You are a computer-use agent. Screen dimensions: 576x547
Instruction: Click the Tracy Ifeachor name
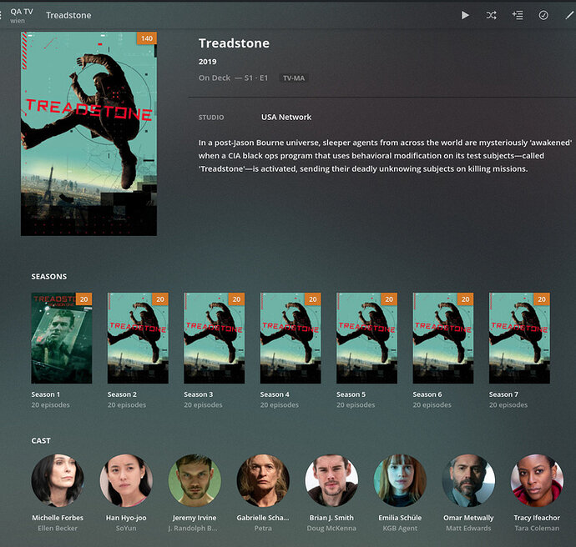[537, 518]
